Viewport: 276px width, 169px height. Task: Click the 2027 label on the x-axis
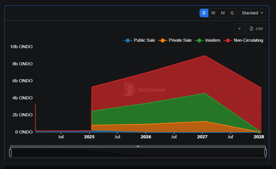pyautogui.click(x=202, y=137)
